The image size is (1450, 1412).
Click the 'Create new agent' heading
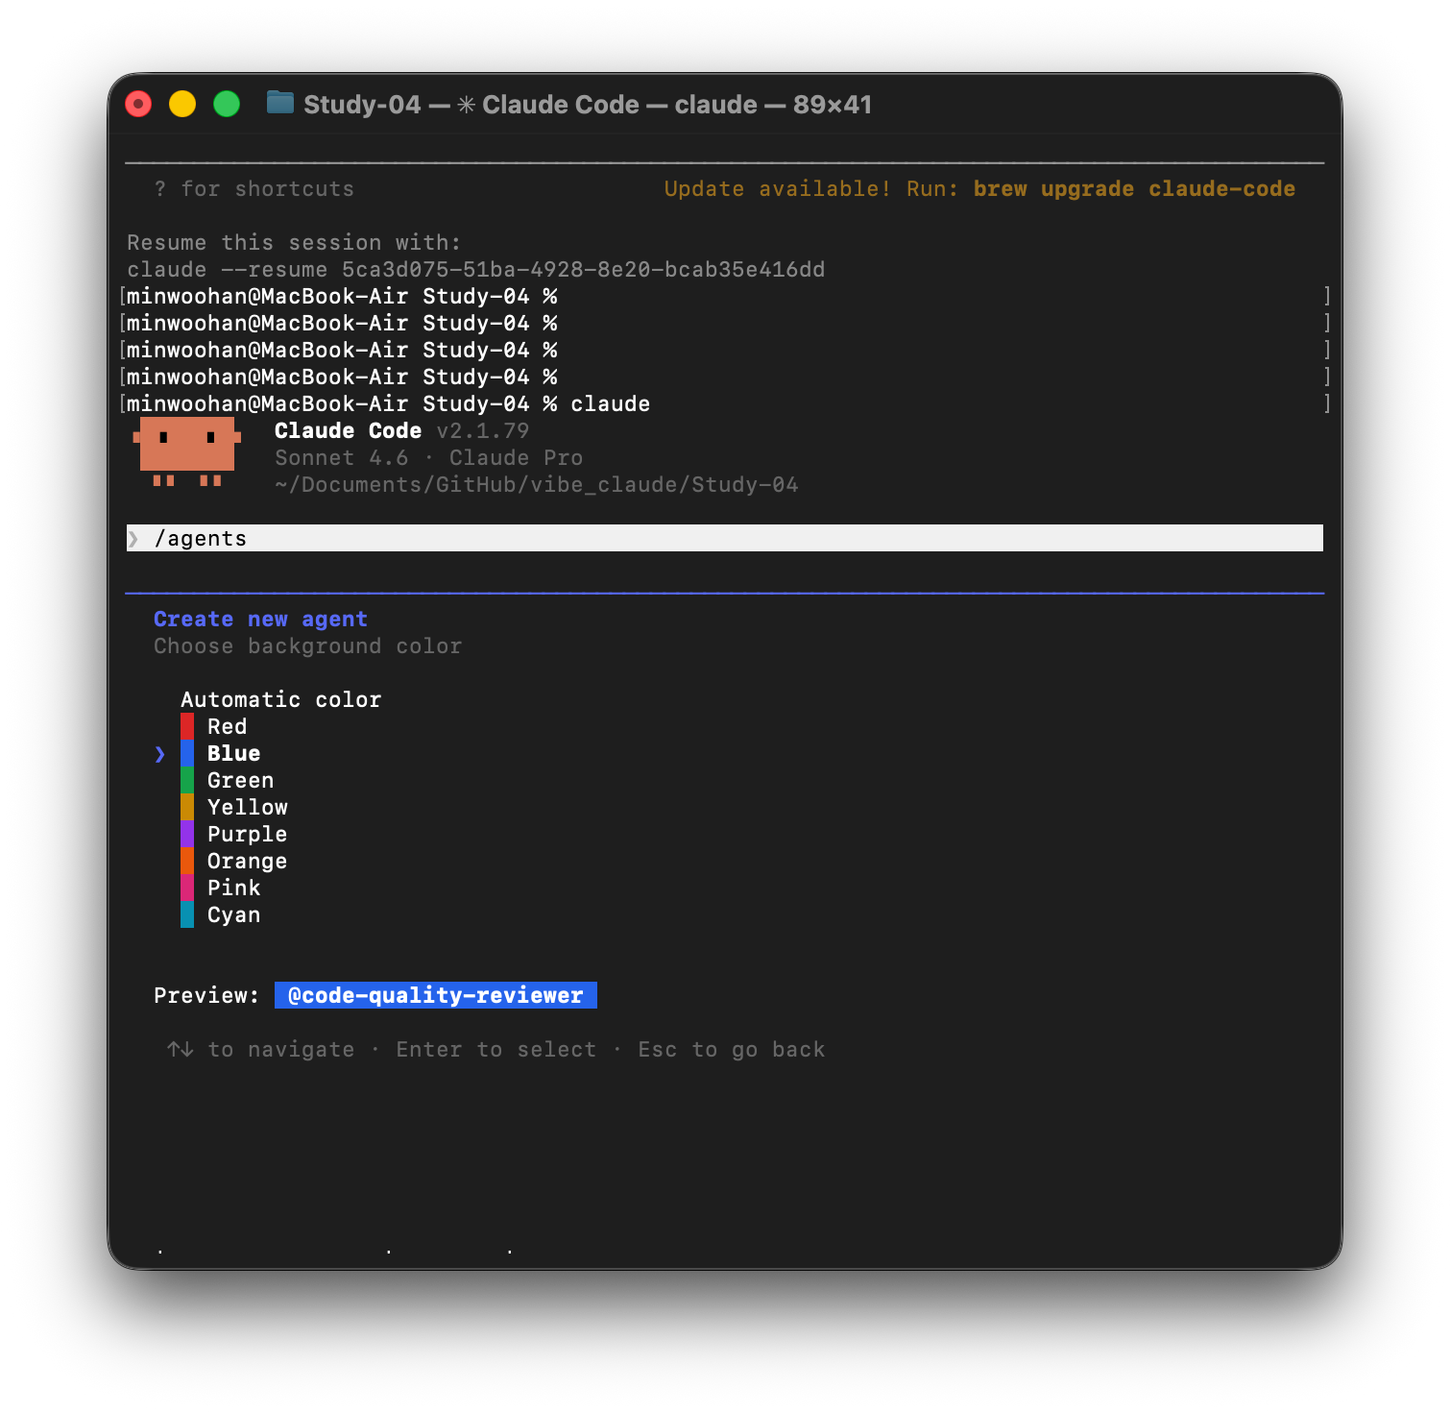pyautogui.click(x=260, y=620)
